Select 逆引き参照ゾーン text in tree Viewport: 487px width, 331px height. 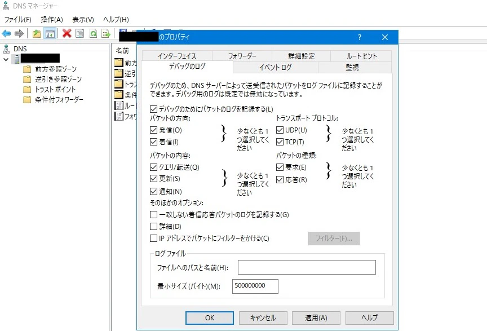click(59, 80)
